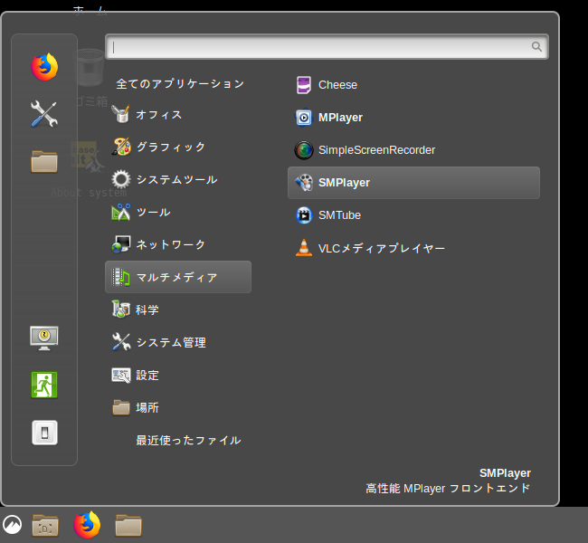588x543 pixels.
Task: Click the menu launcher button in the panel
Action: tap(12, 524)
